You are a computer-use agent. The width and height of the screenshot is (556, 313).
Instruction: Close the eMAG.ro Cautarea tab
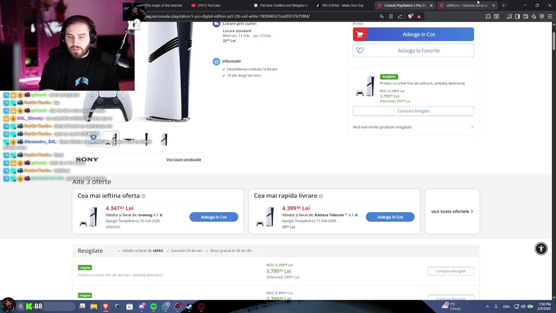(x=493, y=5)
